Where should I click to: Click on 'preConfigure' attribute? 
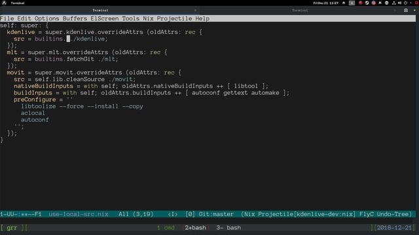click(x=35, y=100)
